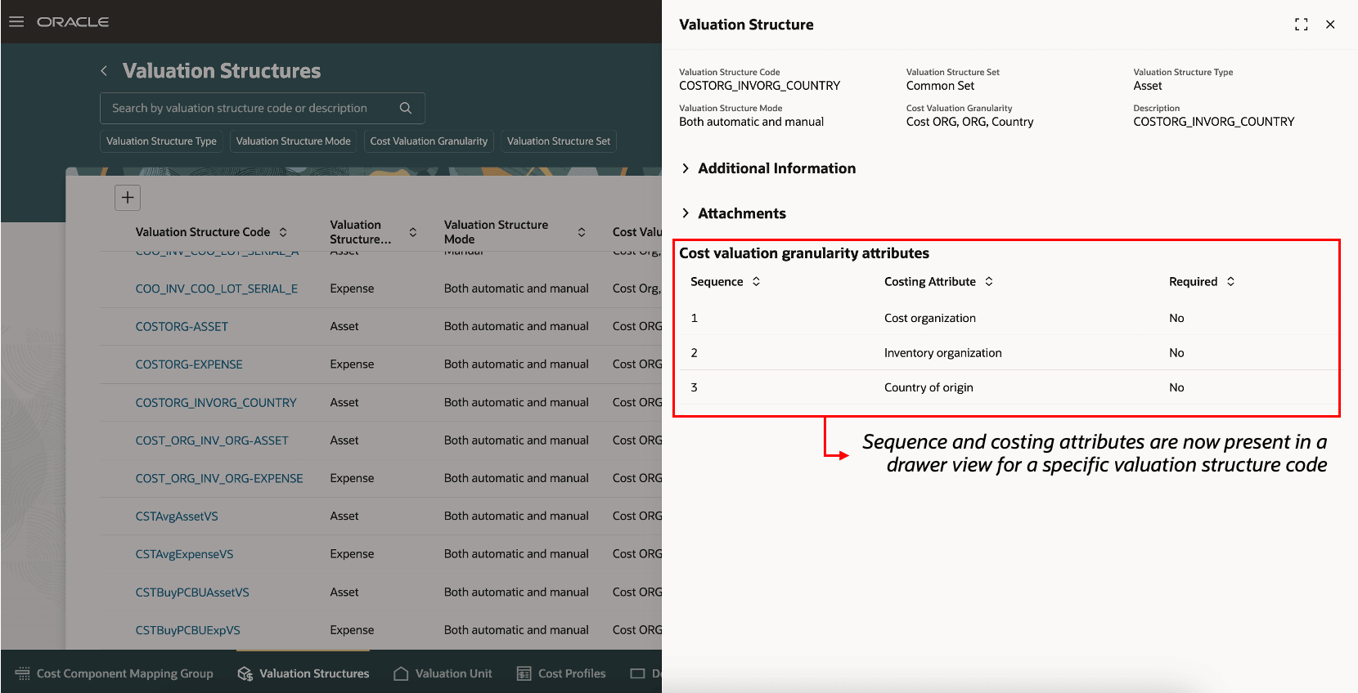Open the CSTBuyPCBUExpVS link
1358x693 pixels.
click(x=187, y=630)
